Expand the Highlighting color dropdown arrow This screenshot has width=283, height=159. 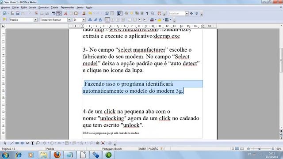point(163,19)
